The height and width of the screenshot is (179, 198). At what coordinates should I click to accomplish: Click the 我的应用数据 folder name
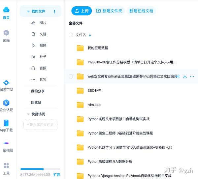pyautogui.click(x=98, y=48)
